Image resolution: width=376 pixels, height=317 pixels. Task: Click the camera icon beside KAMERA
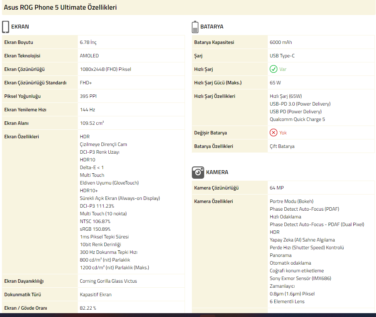(x=198, y=173)
